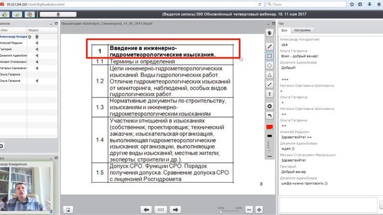Select the line whiteboard tool
The width and height of the screenshot is (383, 215).
coord(269,85)
